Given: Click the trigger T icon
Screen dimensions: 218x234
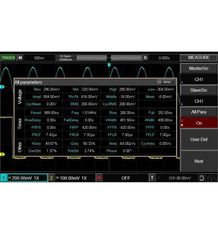Looking at the screenshot, I should (x=152, y=178).
